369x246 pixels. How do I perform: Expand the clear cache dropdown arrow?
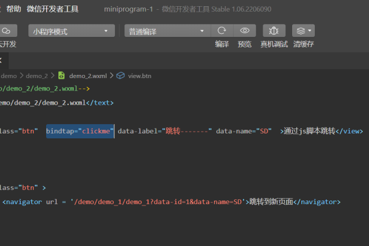point(310,31)
